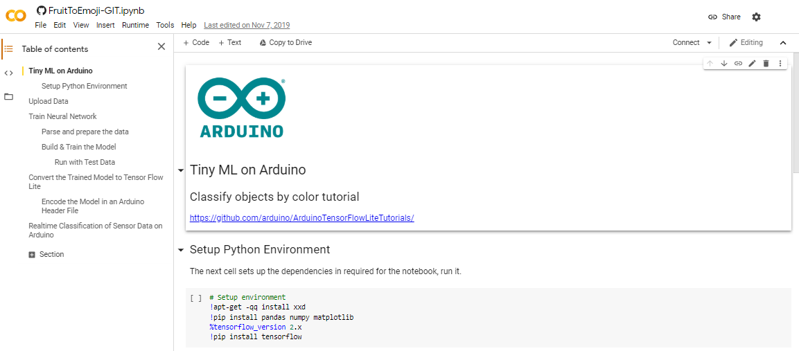Open the Edit menu
The image size is (799, 351).
coord(60,25)
